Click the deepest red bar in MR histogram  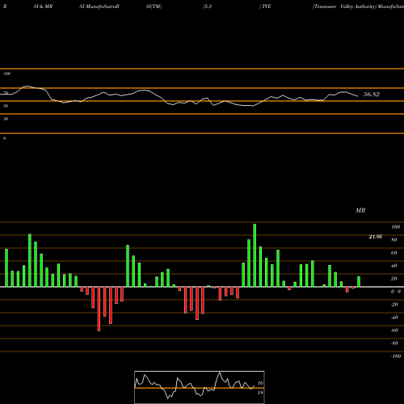pyautogui.click(x=99, y=309)
